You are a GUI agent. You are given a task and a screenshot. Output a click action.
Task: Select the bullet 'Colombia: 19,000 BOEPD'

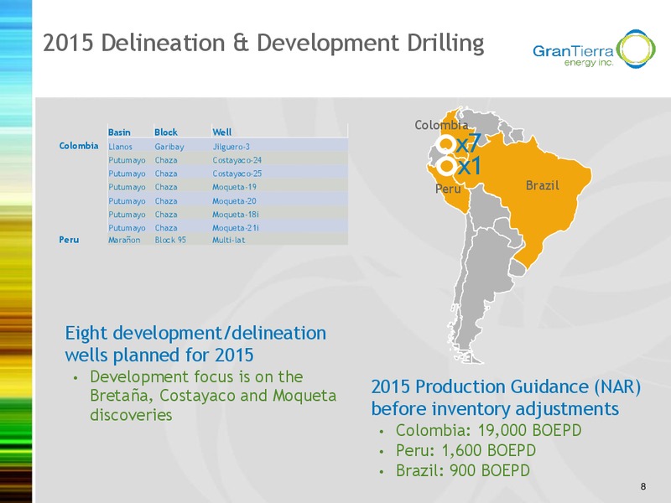tap(489, 430)
